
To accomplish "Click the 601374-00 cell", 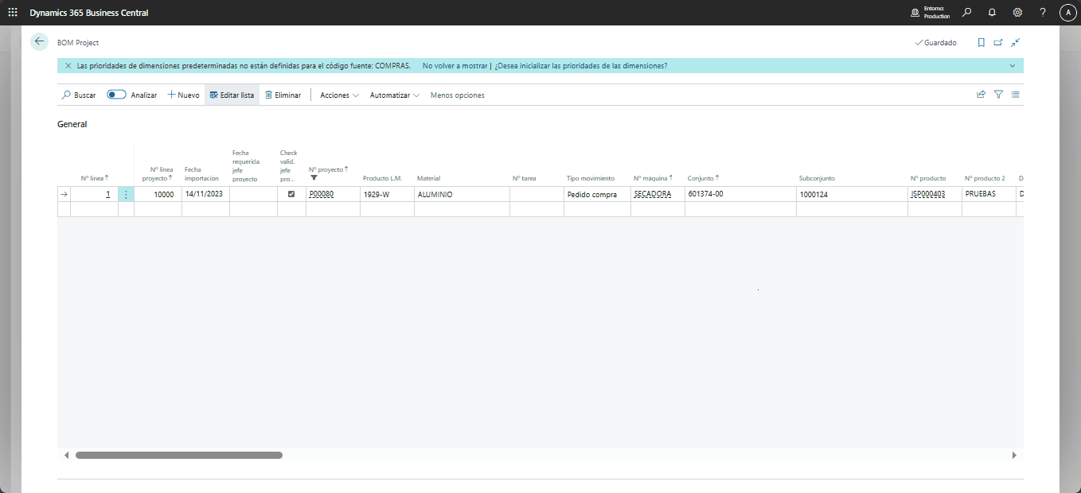I will tap(740, 194).
